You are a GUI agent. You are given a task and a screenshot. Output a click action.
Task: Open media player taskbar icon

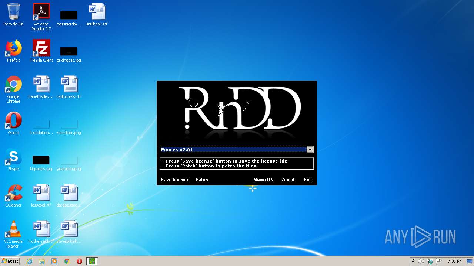tap(54, 261)
